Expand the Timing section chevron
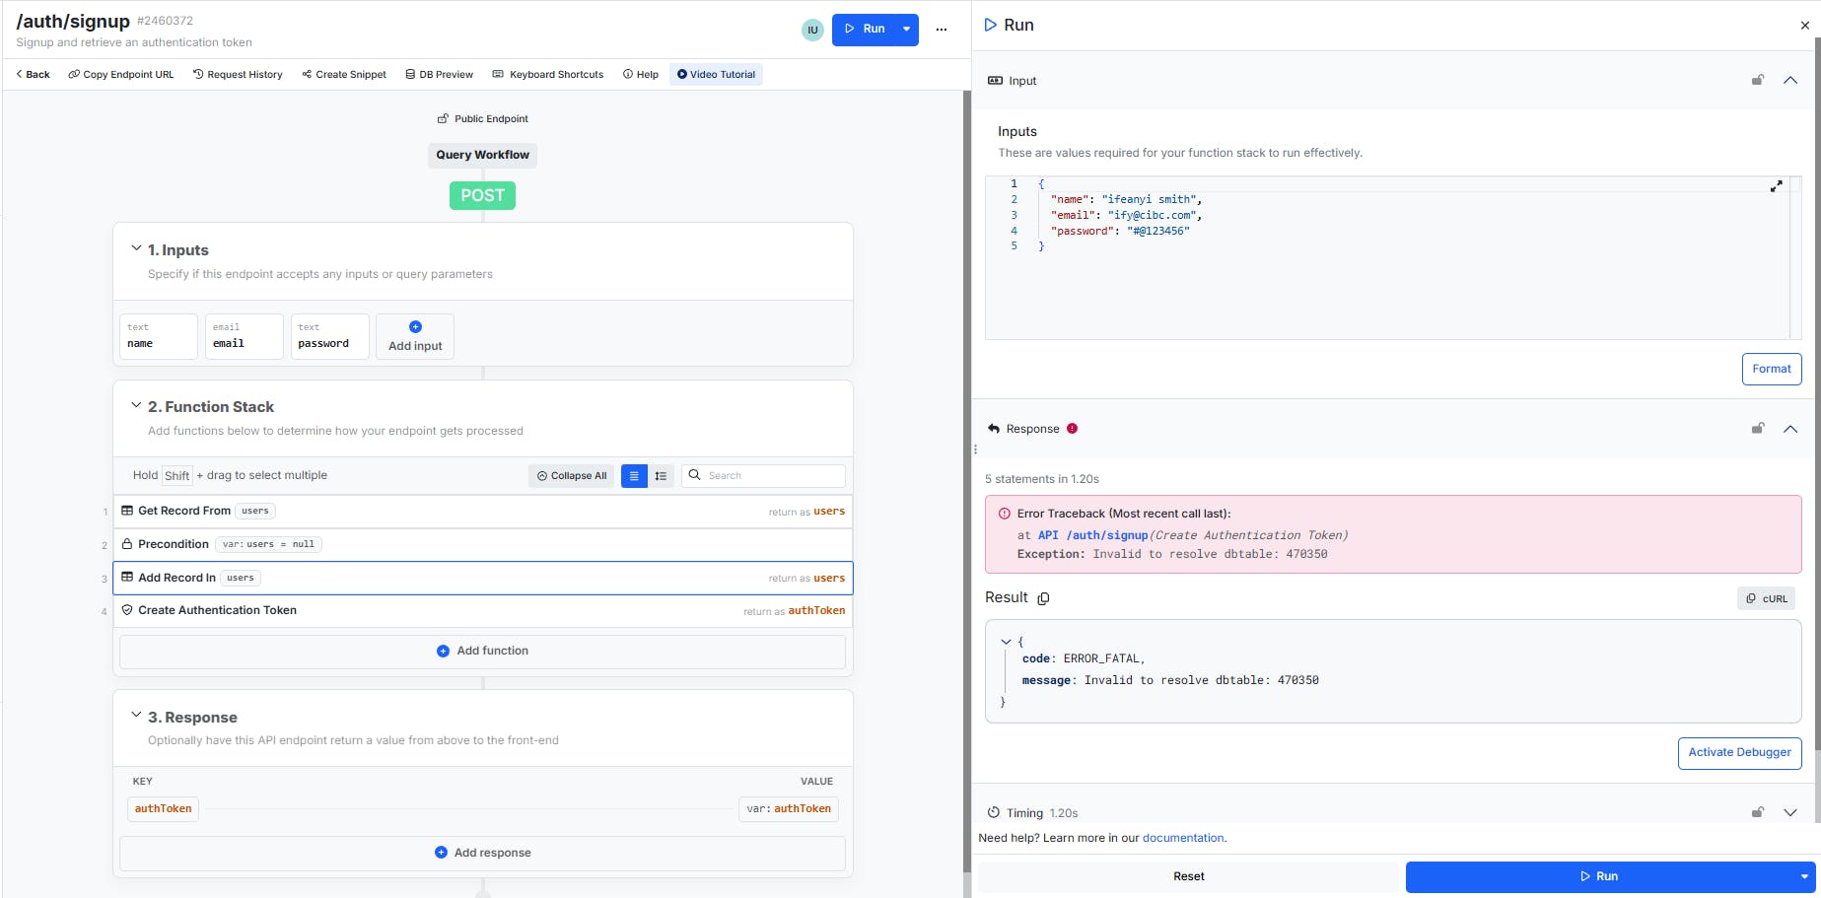 point(1790,812)
